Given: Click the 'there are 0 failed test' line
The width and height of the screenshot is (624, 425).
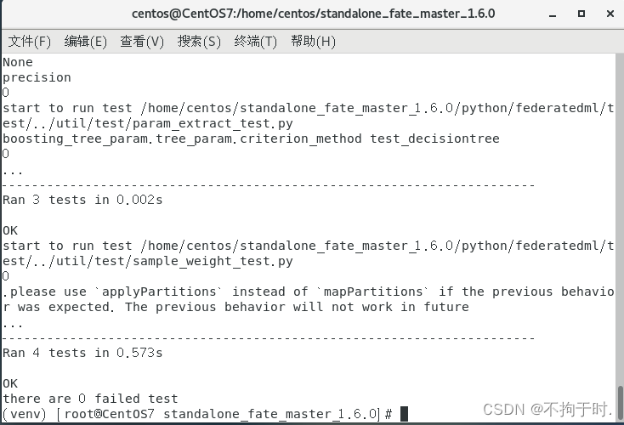Looking at the screenshot, I should pos(90,399).
